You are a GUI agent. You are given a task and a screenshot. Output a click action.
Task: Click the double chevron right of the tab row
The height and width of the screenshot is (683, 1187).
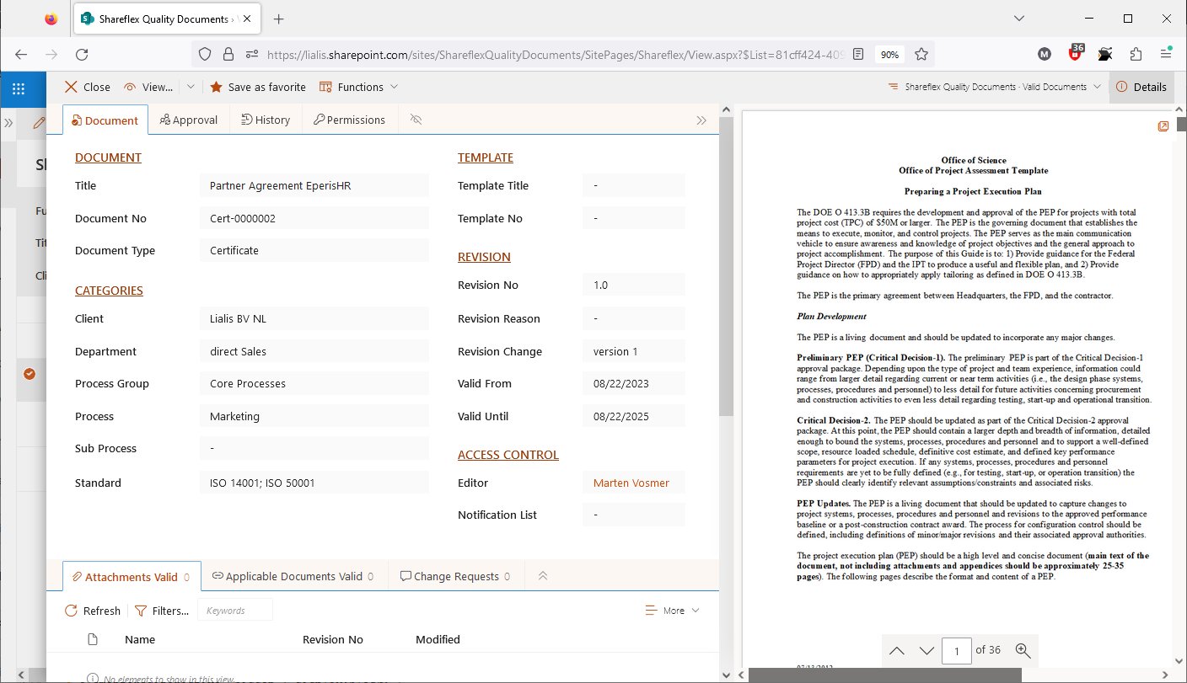701,120
